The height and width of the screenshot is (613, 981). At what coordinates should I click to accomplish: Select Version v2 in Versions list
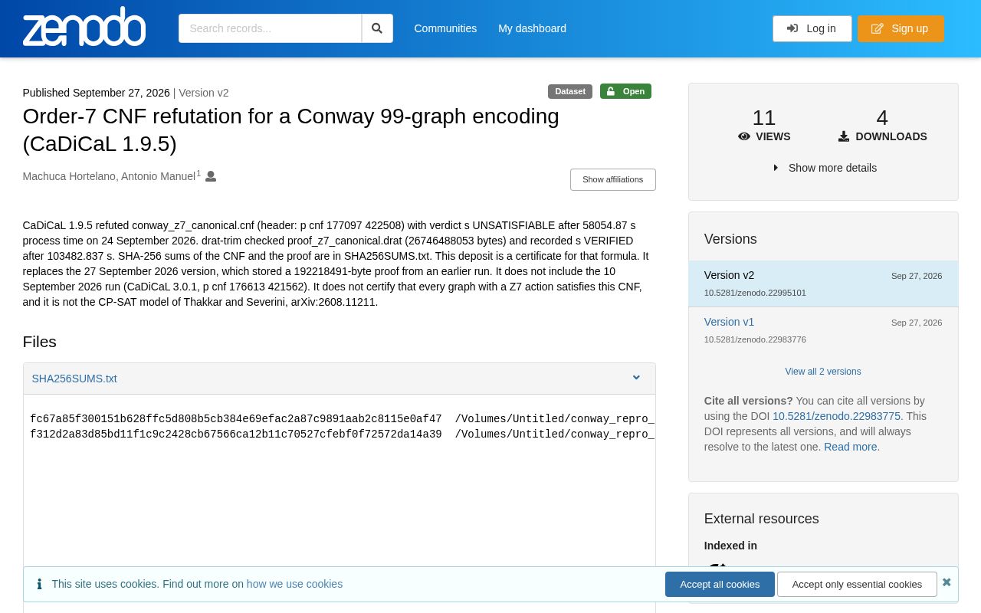[x=823, y=284]
